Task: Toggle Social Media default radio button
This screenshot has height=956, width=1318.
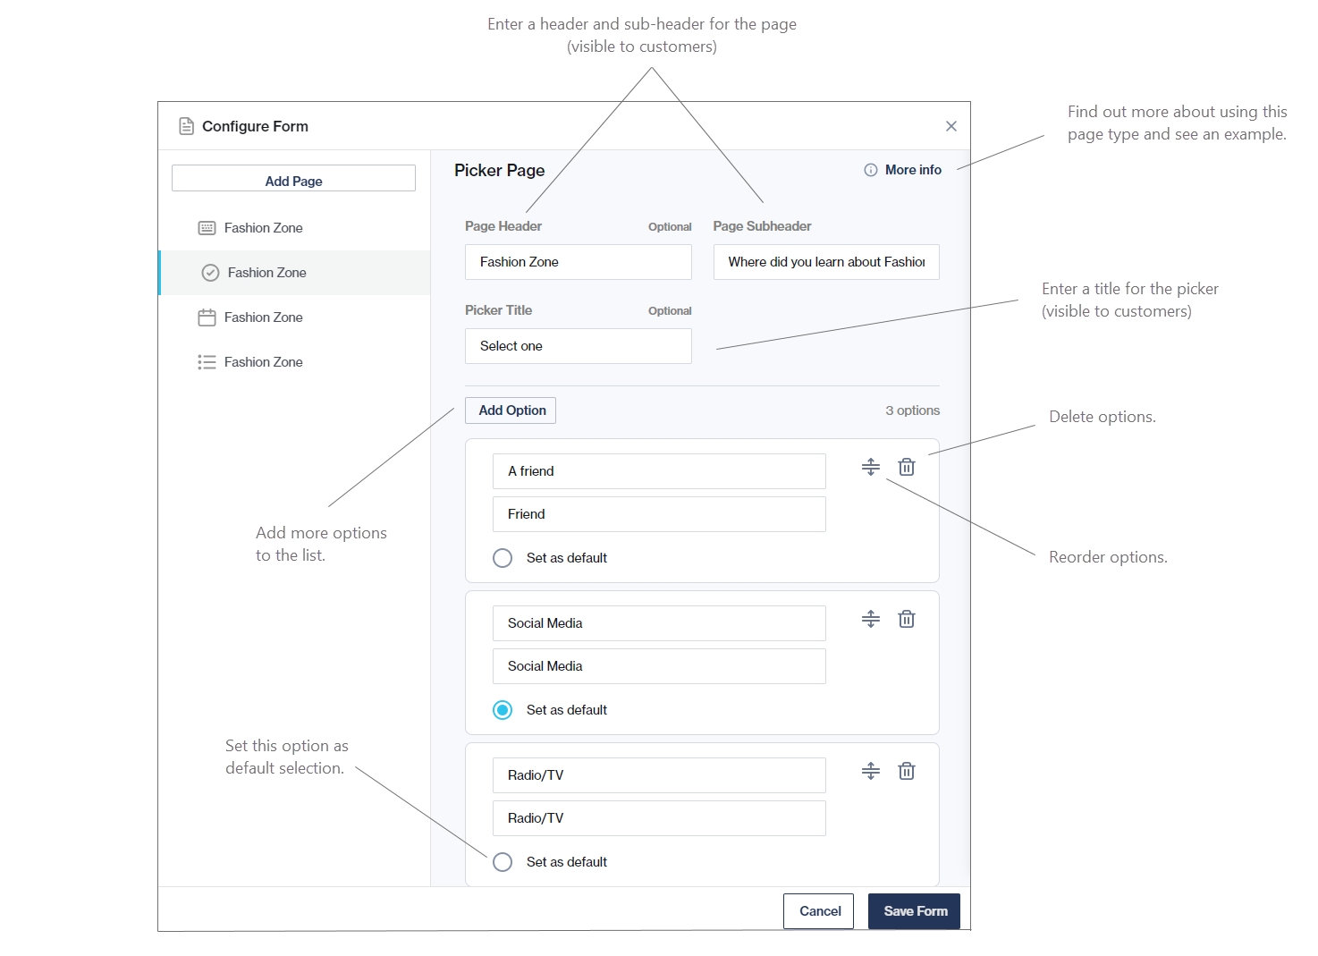Action: 503,710
